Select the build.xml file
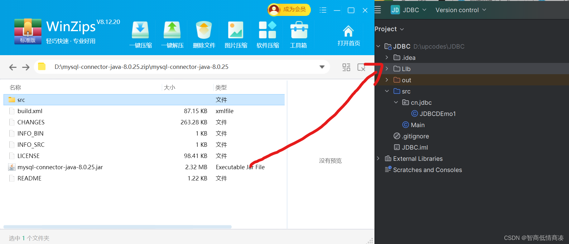 coord(144,111)
